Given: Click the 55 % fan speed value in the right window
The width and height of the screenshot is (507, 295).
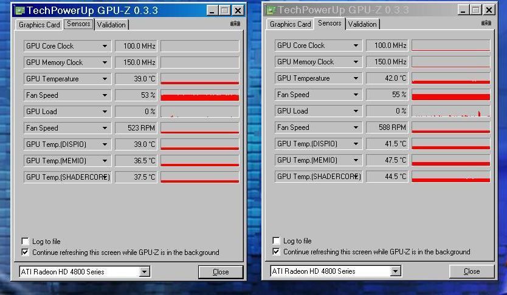Looking at the screenshot, I should 387,95.
